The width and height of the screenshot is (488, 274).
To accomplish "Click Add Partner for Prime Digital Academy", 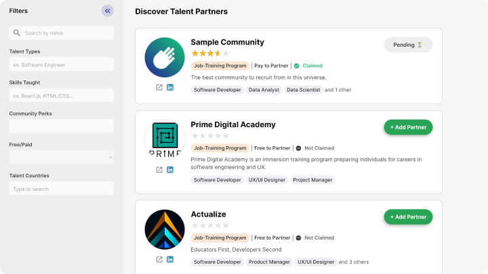I will pos(408,127).
